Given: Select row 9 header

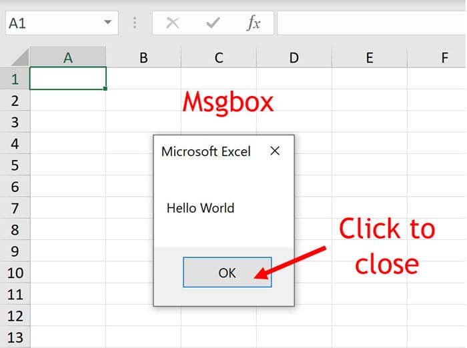Looking at the screenshot, I should pos(15,251).
